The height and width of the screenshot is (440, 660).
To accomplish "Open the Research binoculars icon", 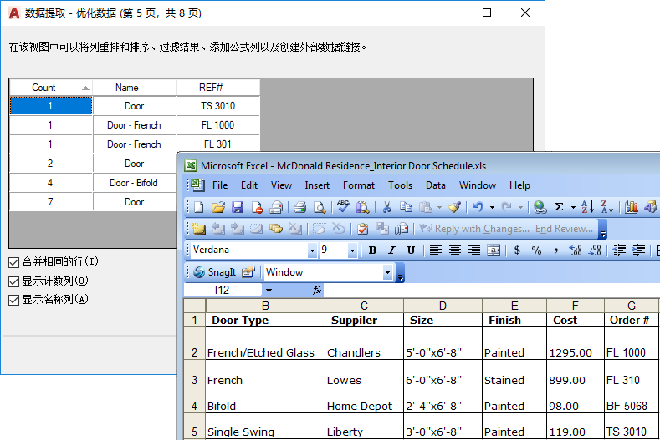I will point(362,207).
